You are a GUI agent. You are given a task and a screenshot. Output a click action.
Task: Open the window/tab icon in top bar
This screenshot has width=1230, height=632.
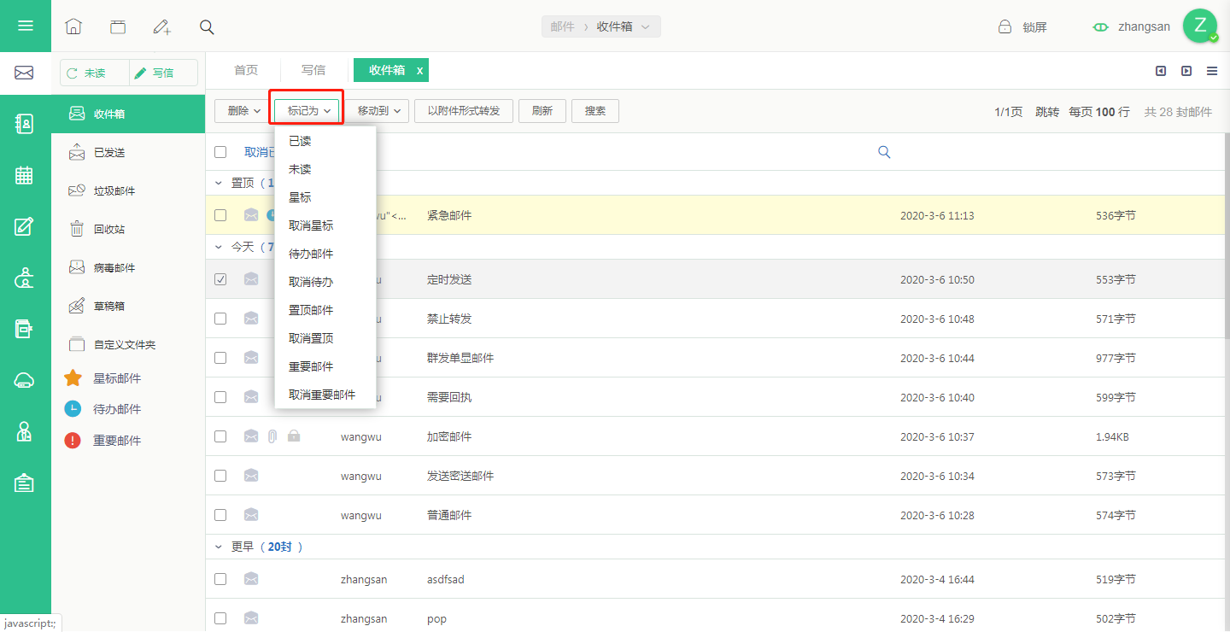pyautogui.click(x=118, y=26)
